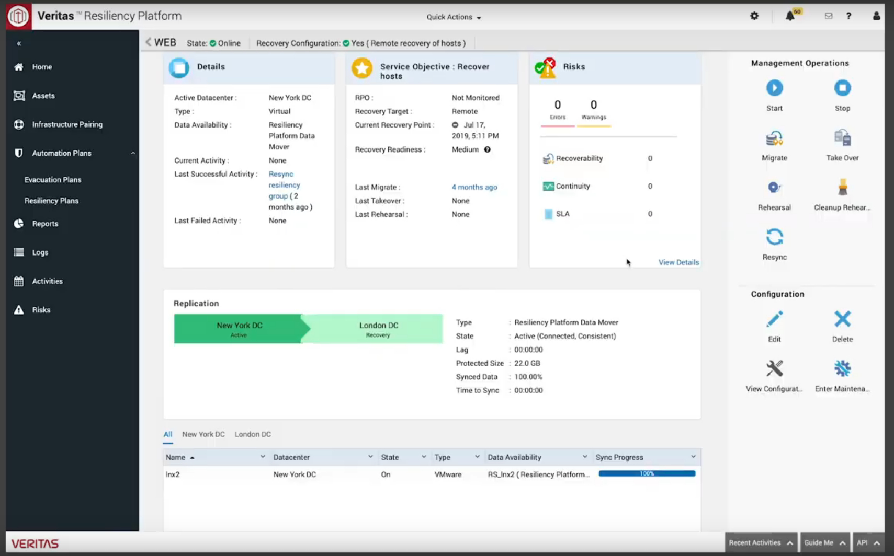Open the settings gear icon
Screen dimensions: 894x556
coord(754,16)
